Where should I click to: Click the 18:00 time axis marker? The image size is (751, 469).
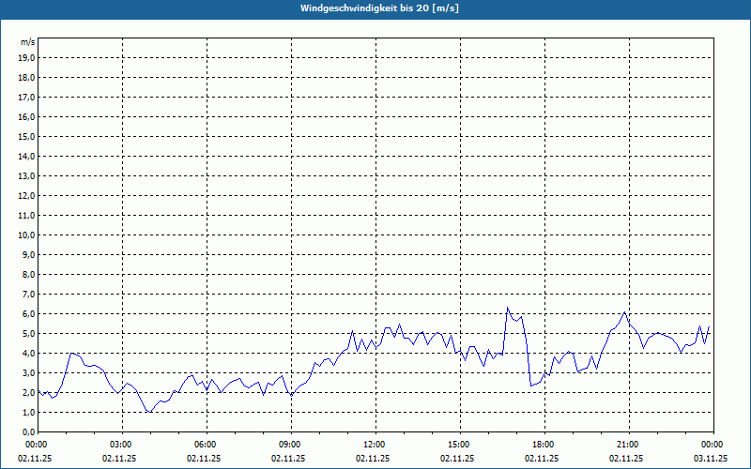pyautogui.click(x=543, y=445)
